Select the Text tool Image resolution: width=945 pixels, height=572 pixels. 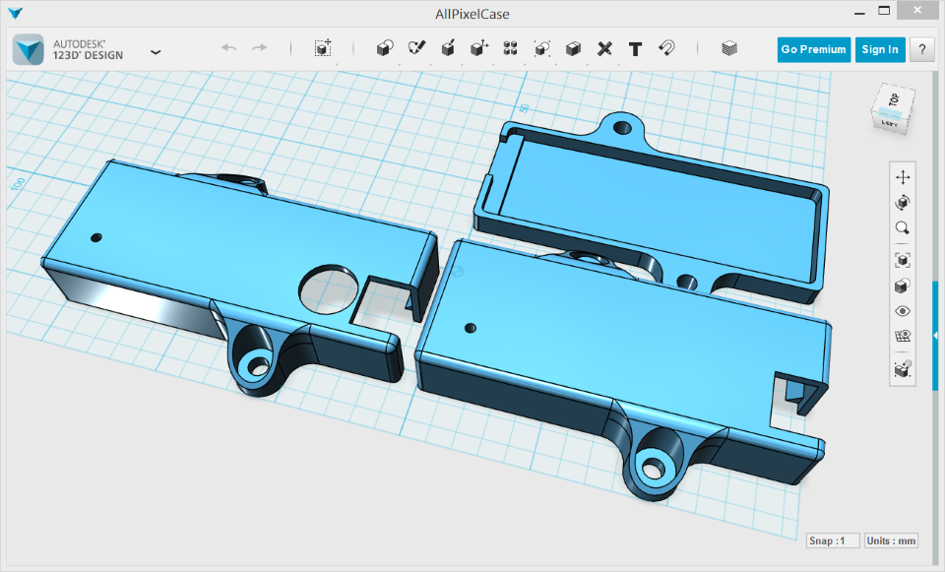[x=635, y=48]
